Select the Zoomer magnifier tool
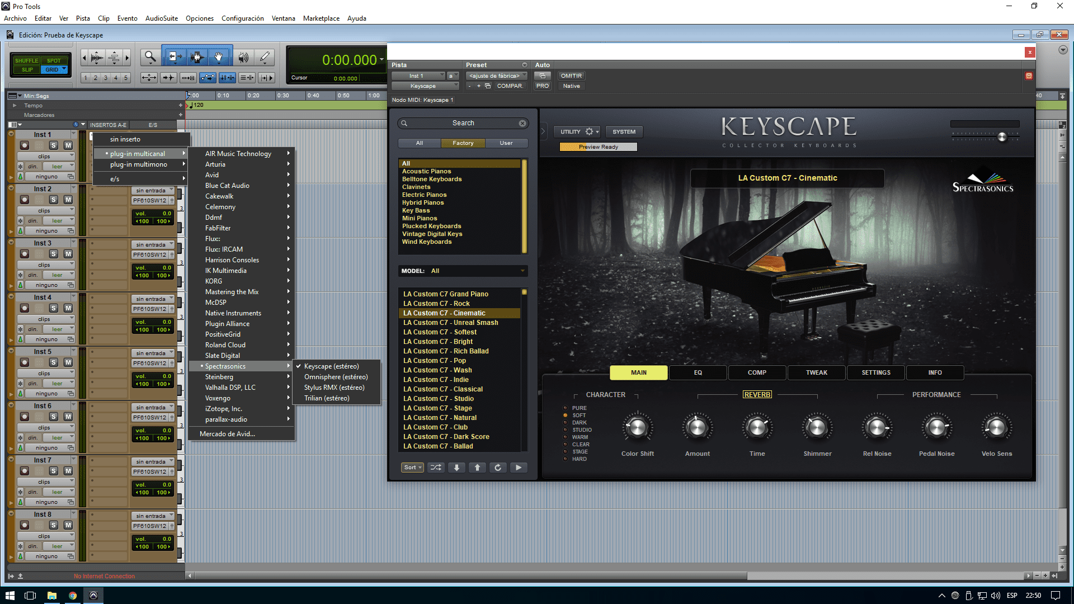This screenshot has width=1074, height=604. pos(150,56)
